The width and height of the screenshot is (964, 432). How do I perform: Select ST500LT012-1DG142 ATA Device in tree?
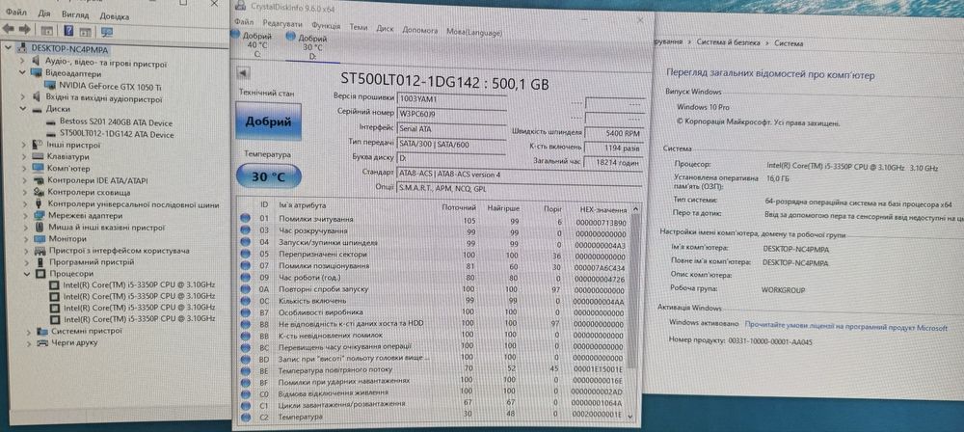[x=117, y=134]
